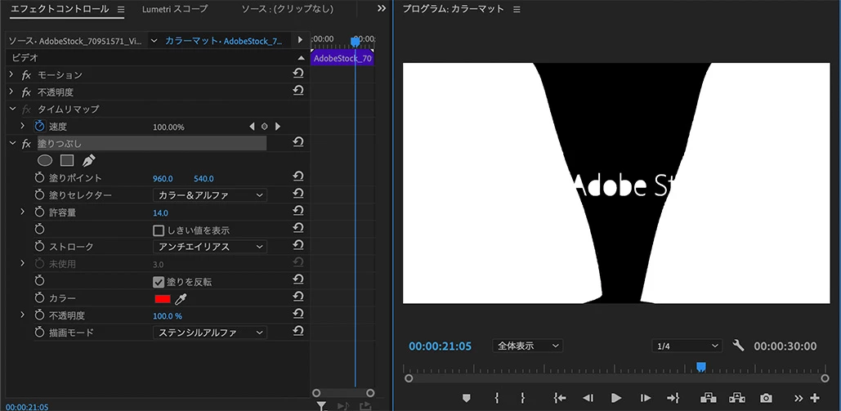Viewport: 841px width, 411px height.
Task: Mark in point in program monitor
Action: [497, 398]
